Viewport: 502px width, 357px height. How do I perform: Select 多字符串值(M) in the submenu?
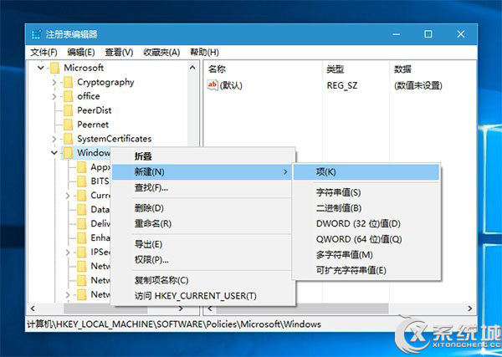point(366,255)
